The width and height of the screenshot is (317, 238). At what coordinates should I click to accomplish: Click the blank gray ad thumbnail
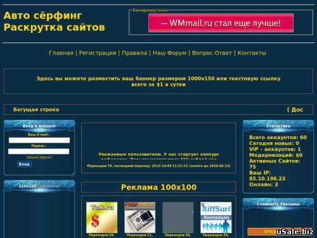pyautogui.click(x=178, y=218)
